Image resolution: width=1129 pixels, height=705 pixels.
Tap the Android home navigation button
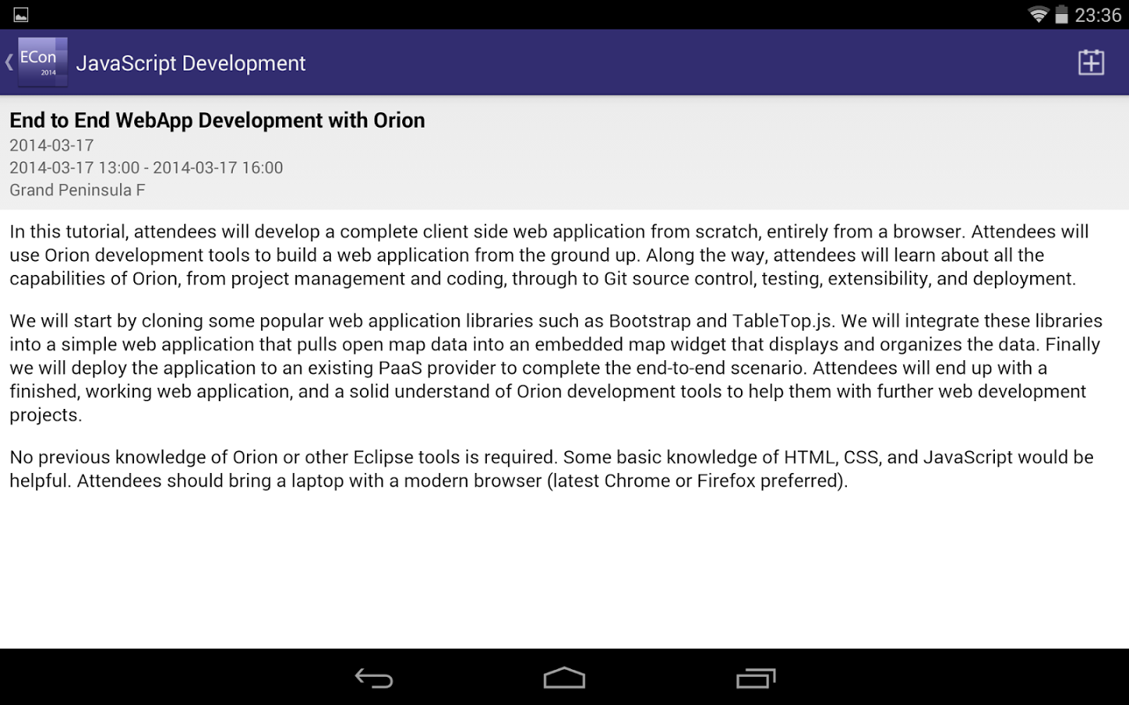point(564,678)
